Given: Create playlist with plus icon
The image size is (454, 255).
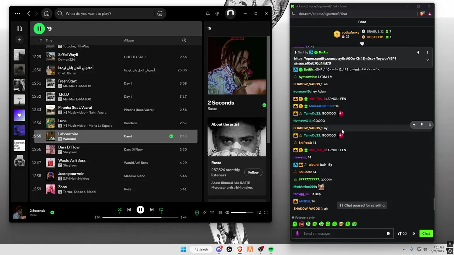Looking at the screenshot, I should (x=20, y=39).
